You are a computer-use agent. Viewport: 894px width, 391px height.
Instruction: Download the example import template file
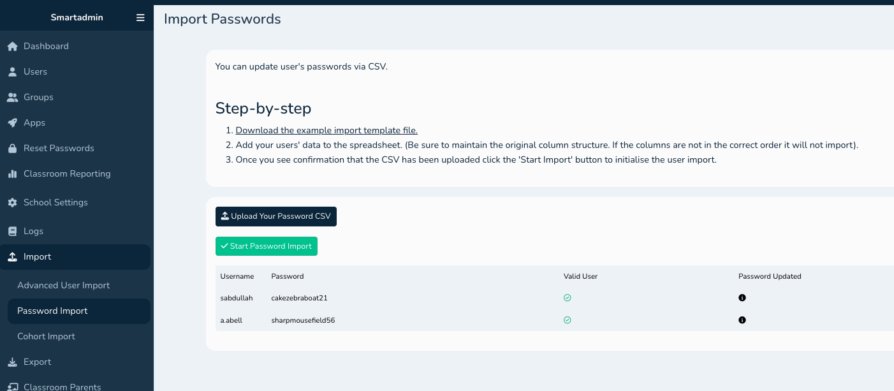pyautogui.click(x=326, y=131)
